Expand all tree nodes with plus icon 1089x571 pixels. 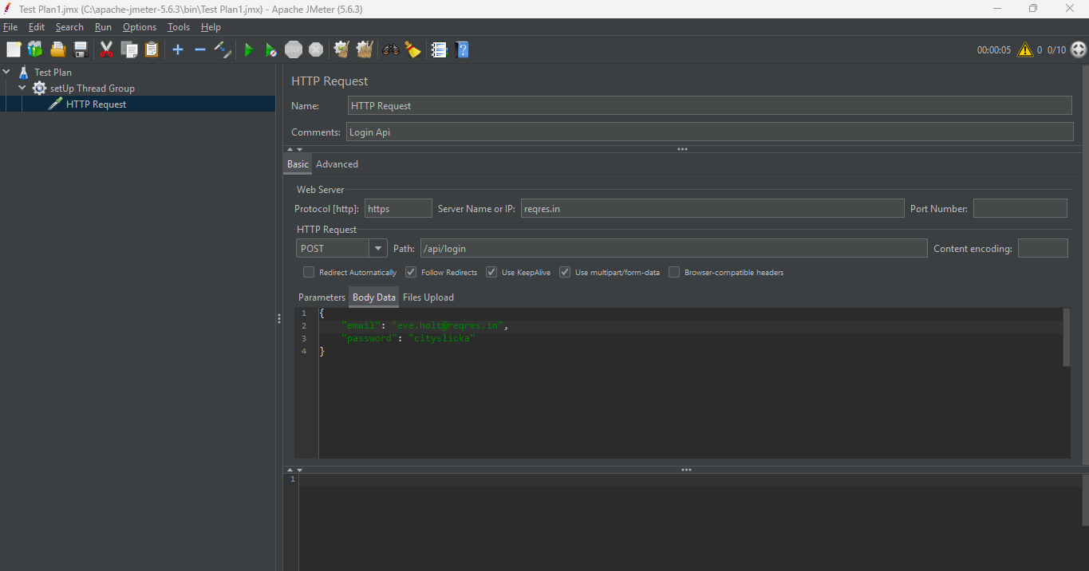pyautogui.click(x=178, y=49)
